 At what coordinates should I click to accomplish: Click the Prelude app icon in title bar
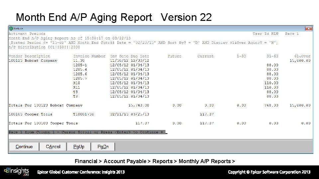tap(11, 29)
